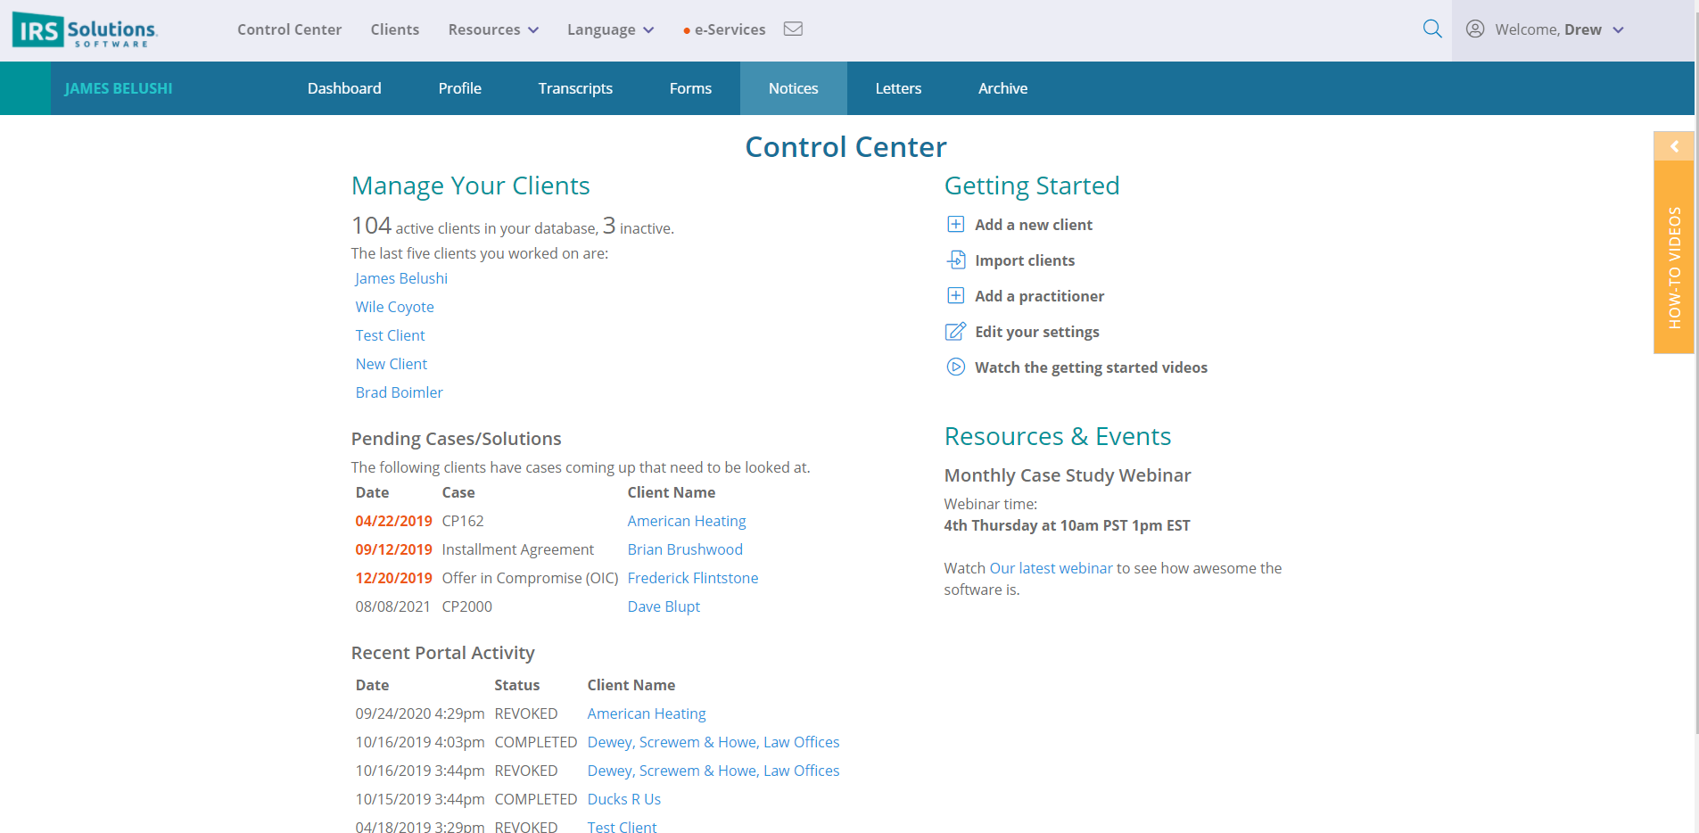Screen dimensions: 1699x833
Task: Click the play icon for getting started videos
Action: 955,367
